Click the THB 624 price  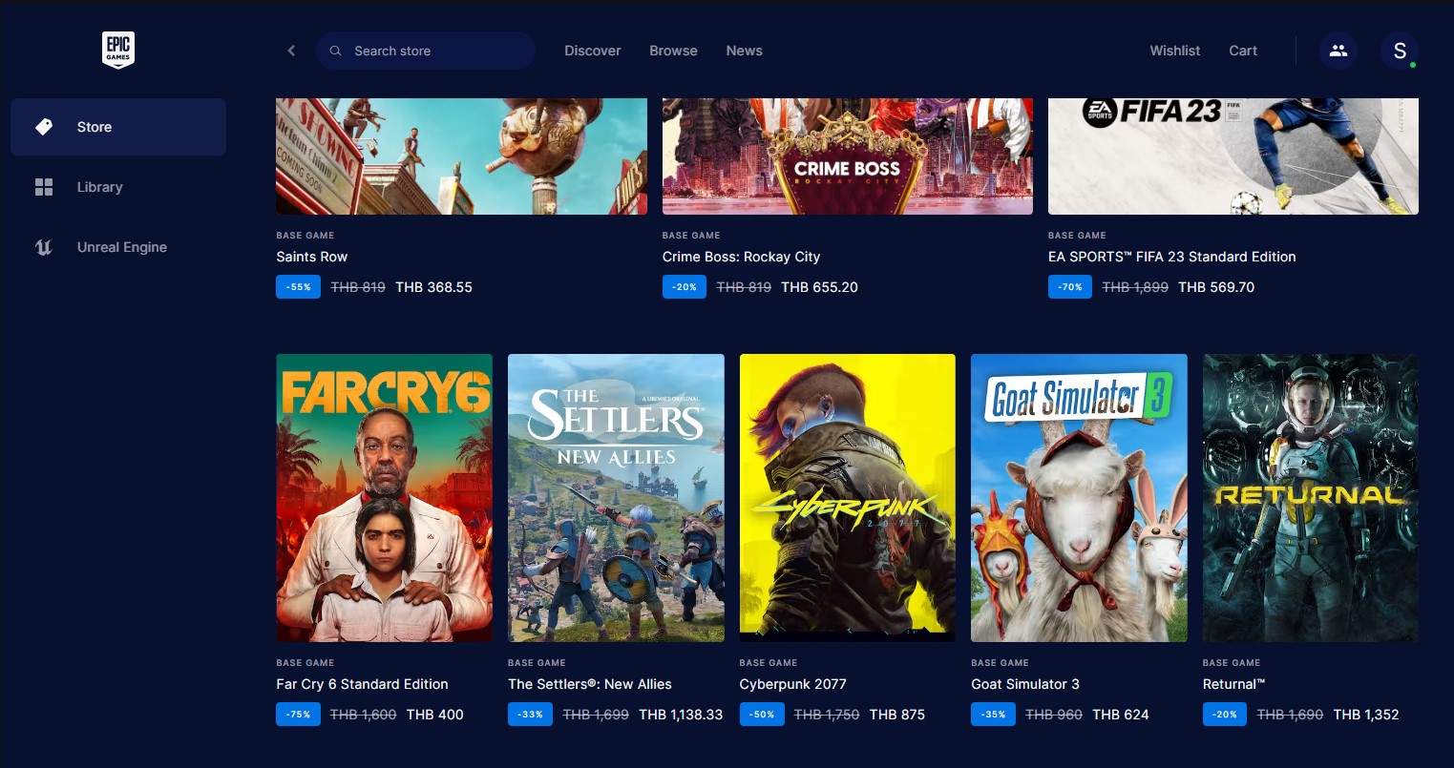1121,715
